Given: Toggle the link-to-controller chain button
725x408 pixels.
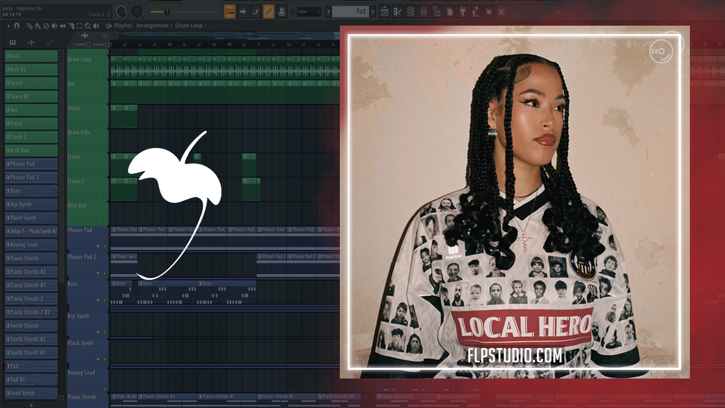Looking at the screenshot, I should point(268,11).
